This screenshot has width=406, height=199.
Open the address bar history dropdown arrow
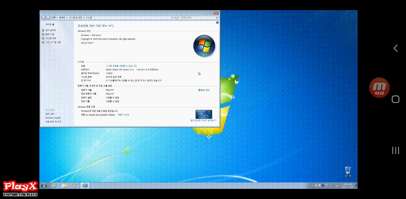pos(172,18)
